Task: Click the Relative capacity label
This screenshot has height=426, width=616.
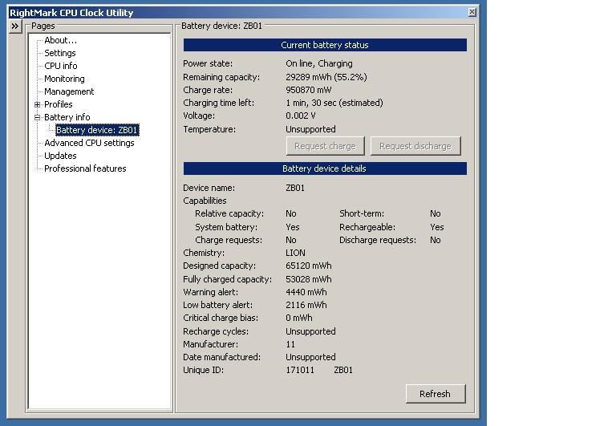Action: [x=229, y=213]
